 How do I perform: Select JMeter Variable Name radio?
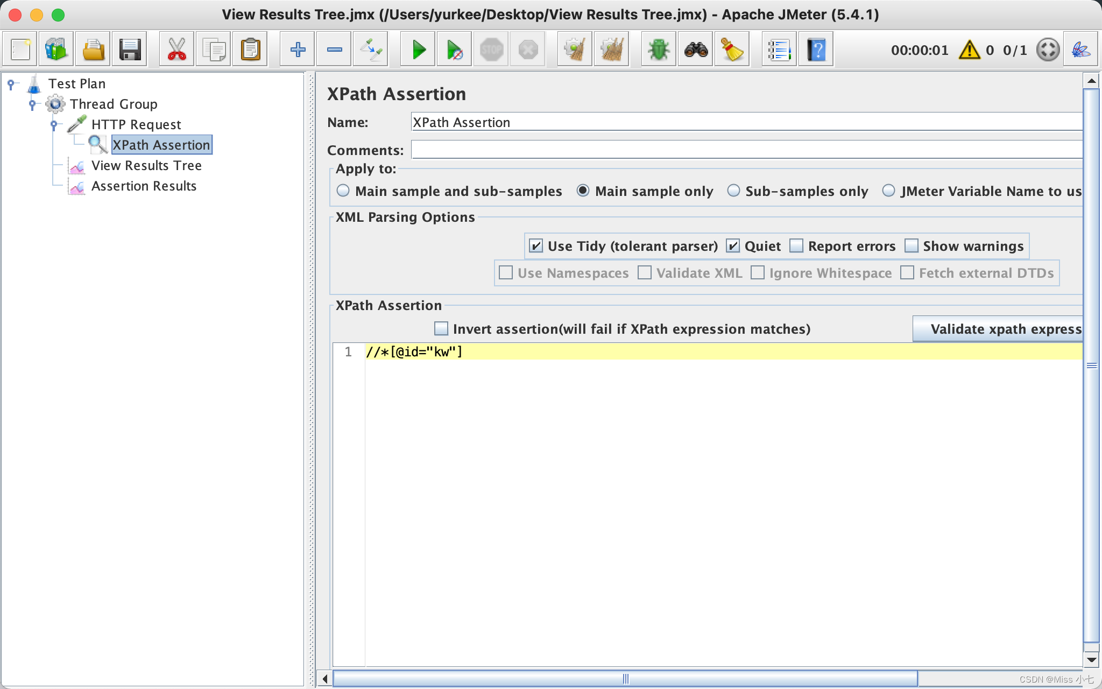click(888, 191)
